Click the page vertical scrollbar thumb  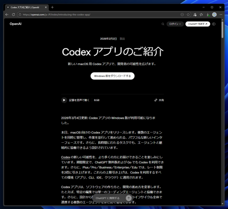pyautogui.click(x=223, y=29)
